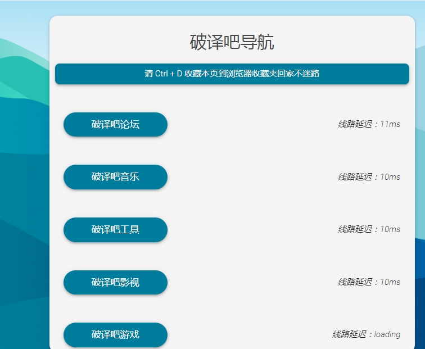The width and height of the screenshot is (425, 349).
Task: Click the latency label beside 破译吧工具
Action: (369, 229)
